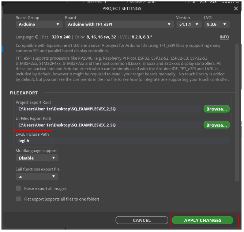Toggle the Flat export checkbox
Screen dimensions: 244x232
click(18, 199)
